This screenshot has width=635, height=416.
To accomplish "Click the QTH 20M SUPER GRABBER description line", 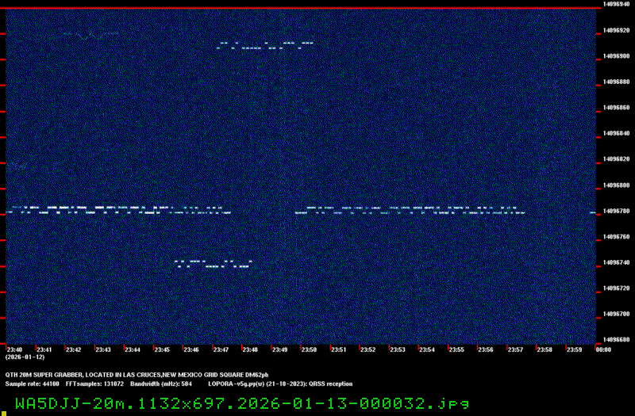I will (x=137, y=375).
